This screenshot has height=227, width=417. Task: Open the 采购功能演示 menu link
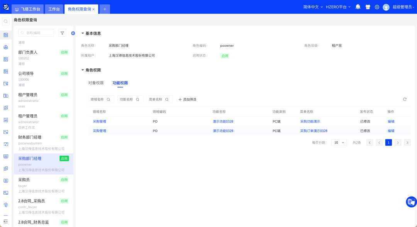[310, 122]
